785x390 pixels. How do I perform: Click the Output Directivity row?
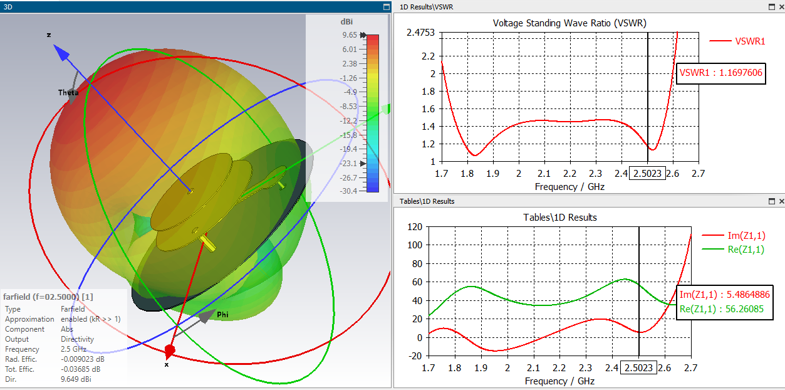(50, 339)
